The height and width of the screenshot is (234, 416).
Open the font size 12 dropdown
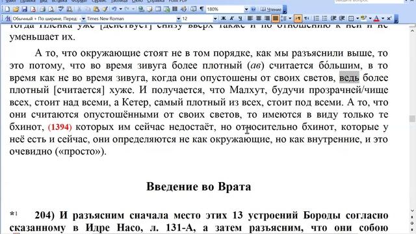click(x=215, y=19)
